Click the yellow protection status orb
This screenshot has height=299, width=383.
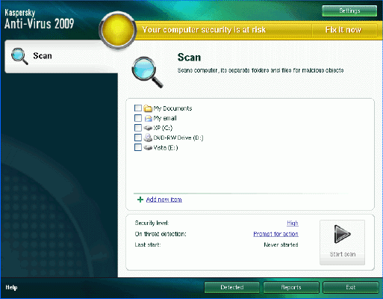tap(117, 30)
